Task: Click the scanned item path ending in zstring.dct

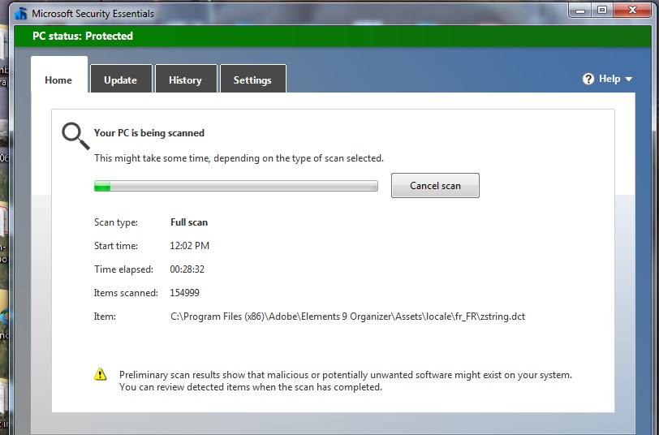Action: (347, 317)
